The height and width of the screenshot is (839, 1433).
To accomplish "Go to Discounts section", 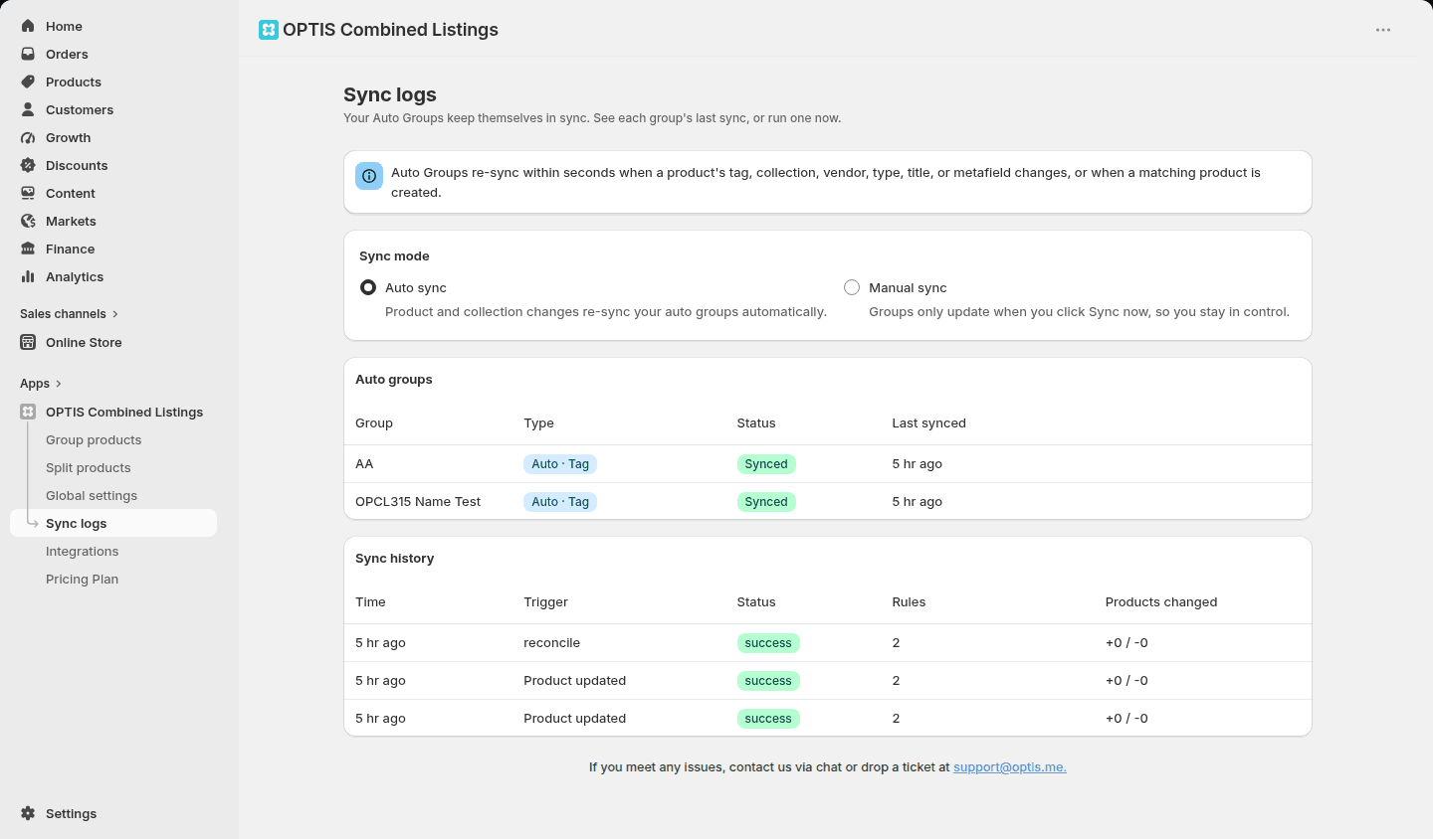I will tap(77, 165).
